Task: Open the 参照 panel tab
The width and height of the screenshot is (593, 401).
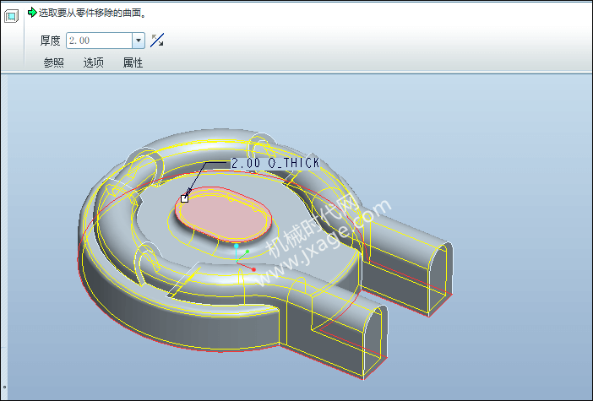Action: (x=54, y=62)
